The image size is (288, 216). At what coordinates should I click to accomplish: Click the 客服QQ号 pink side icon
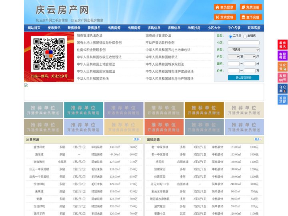282,78
